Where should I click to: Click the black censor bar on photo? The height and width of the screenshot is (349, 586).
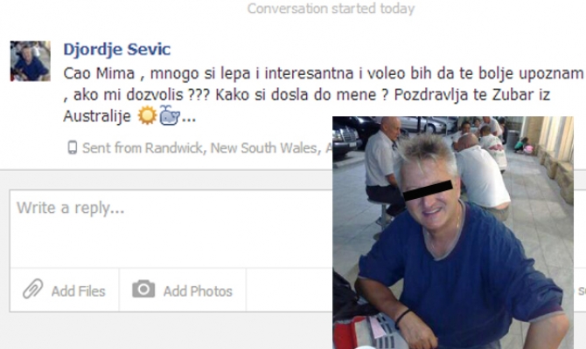click(x=428, y=190)
